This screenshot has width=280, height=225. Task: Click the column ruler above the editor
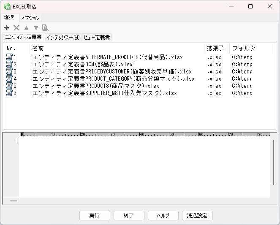pos(145,135)
